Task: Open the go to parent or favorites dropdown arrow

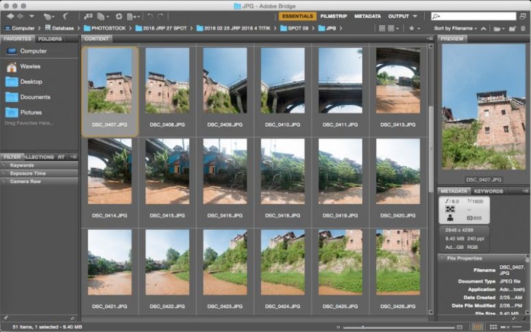Action: tap(32, 16)
